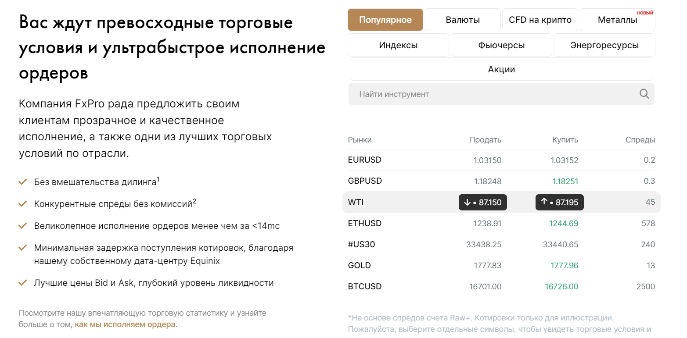Select the Фьючерсы tab
Image resolution: width=687 pixels, height=338 pixels.
(x=501, y=45)
